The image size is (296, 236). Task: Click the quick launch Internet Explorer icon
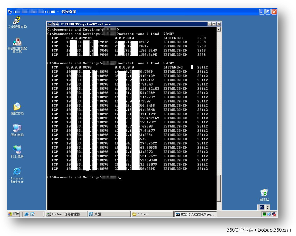(x=27, y=214)
